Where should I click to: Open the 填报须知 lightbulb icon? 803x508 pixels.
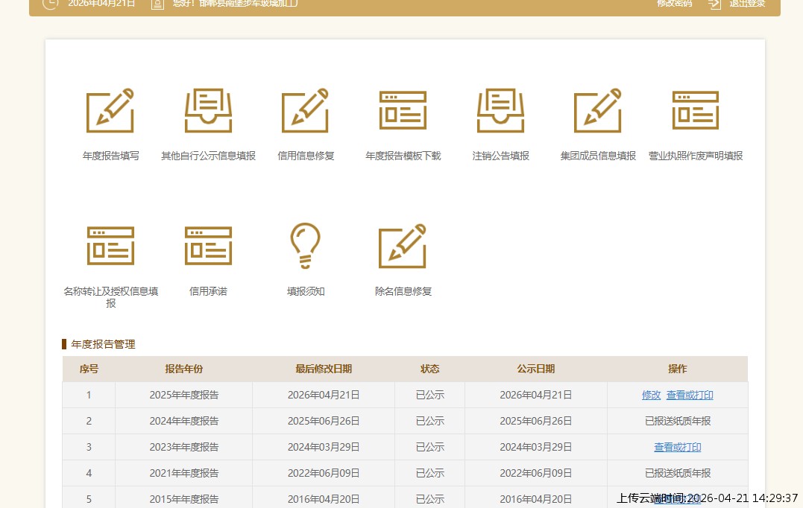(306, 246)
